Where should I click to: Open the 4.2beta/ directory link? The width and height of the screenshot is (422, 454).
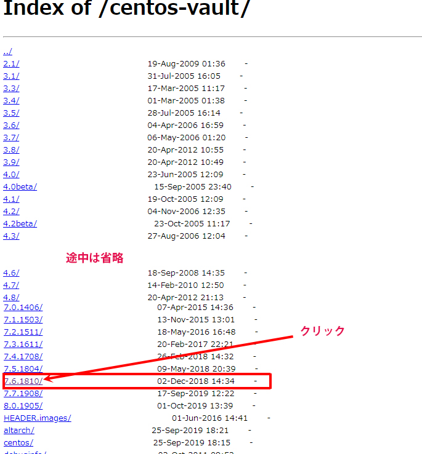point(20,224)
